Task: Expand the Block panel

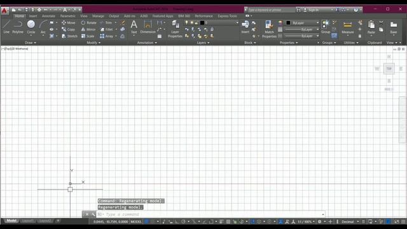Action: 250,43
